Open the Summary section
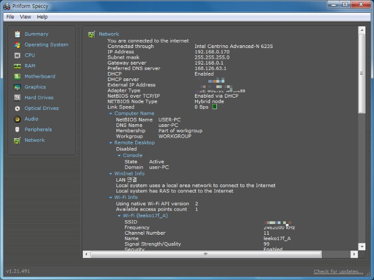 [36, 34]
